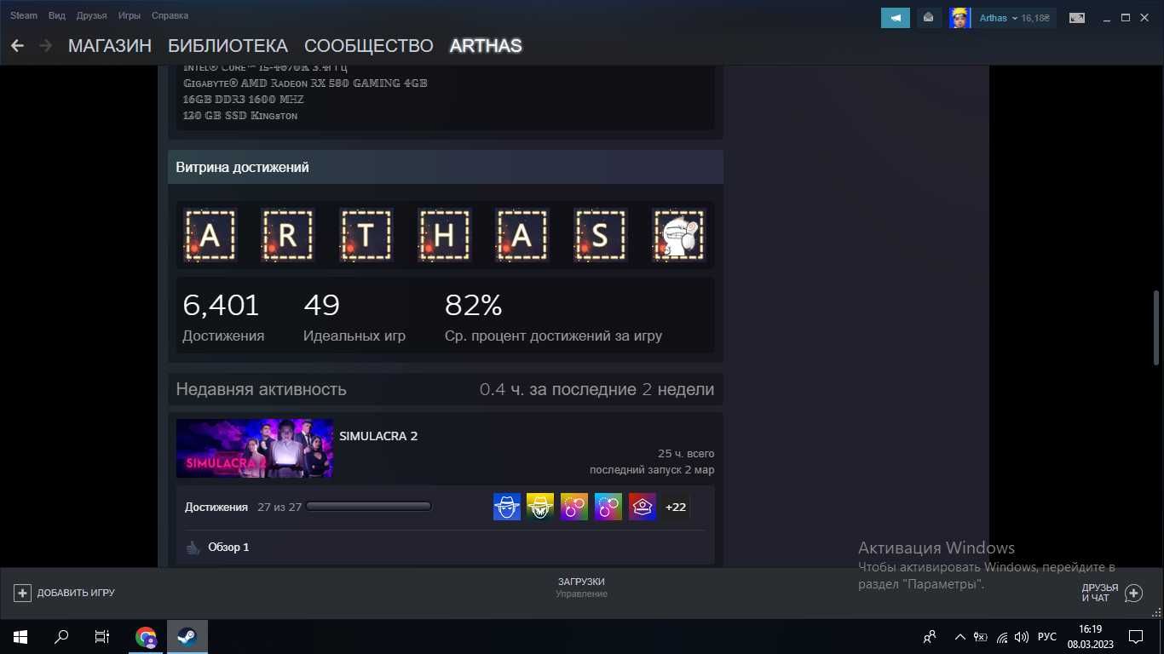Click the thumbs-up review icon
The height and width of the screenshot is (654, 1164).
[x=193, y=547]
